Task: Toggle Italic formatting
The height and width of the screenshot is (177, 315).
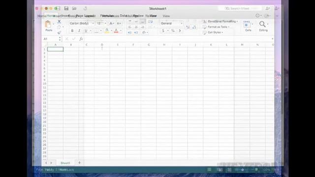Action: (79, 30)
